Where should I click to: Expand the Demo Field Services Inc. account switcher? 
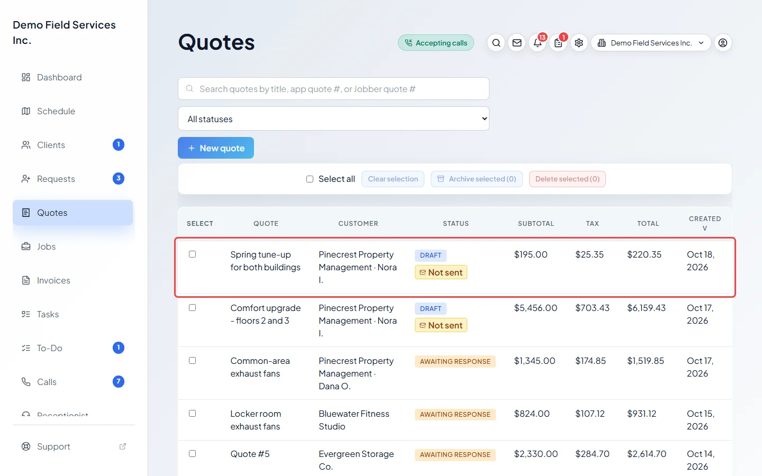click(651, 43)
